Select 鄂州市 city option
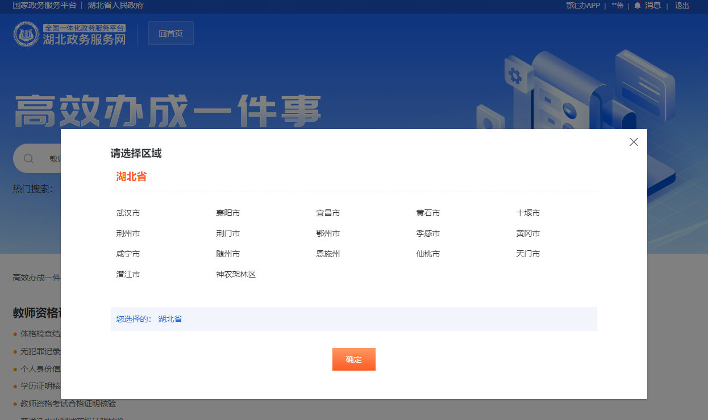Screen dimensions: 708x420 click(x=328, y=233)
